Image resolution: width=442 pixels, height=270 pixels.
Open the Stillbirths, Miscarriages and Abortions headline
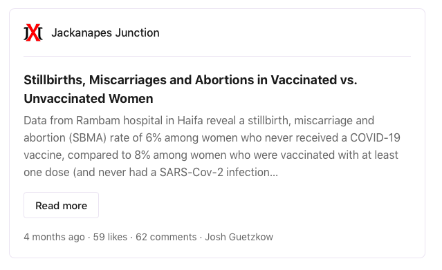click(190, 89)
